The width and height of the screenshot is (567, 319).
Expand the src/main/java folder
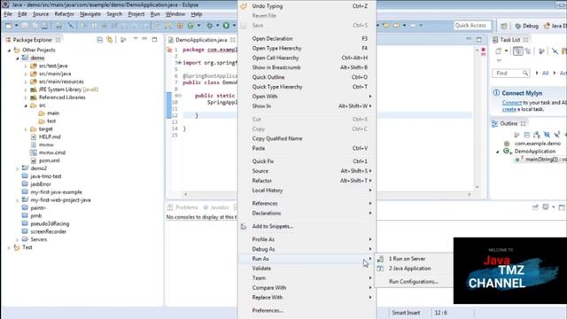pyautogui.click(x=26, y=74)
